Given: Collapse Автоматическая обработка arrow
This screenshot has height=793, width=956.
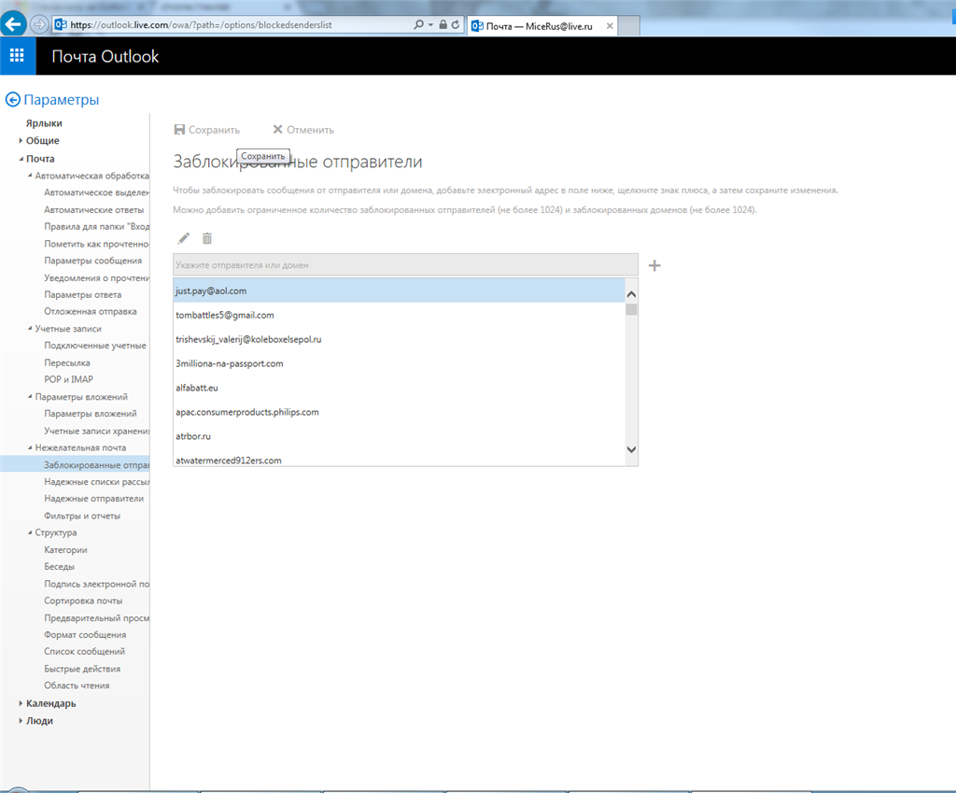Looking at the screenshot, I should 30,176.
